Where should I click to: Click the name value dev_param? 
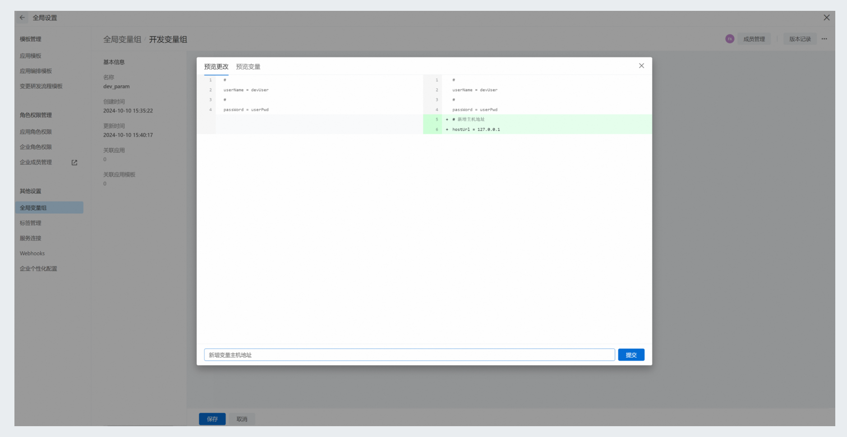(116, 86)
